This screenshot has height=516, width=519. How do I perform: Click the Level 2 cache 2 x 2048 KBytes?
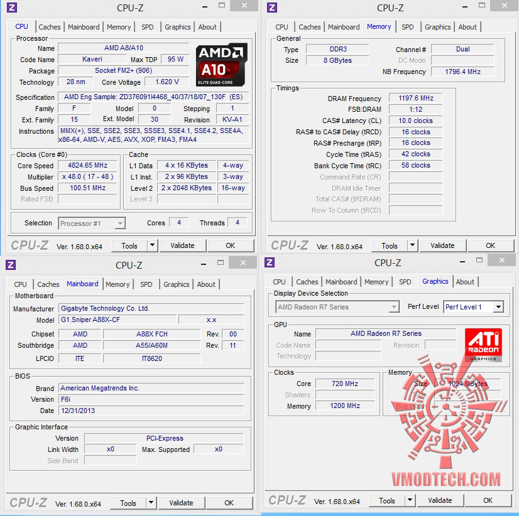pos(187,188)
